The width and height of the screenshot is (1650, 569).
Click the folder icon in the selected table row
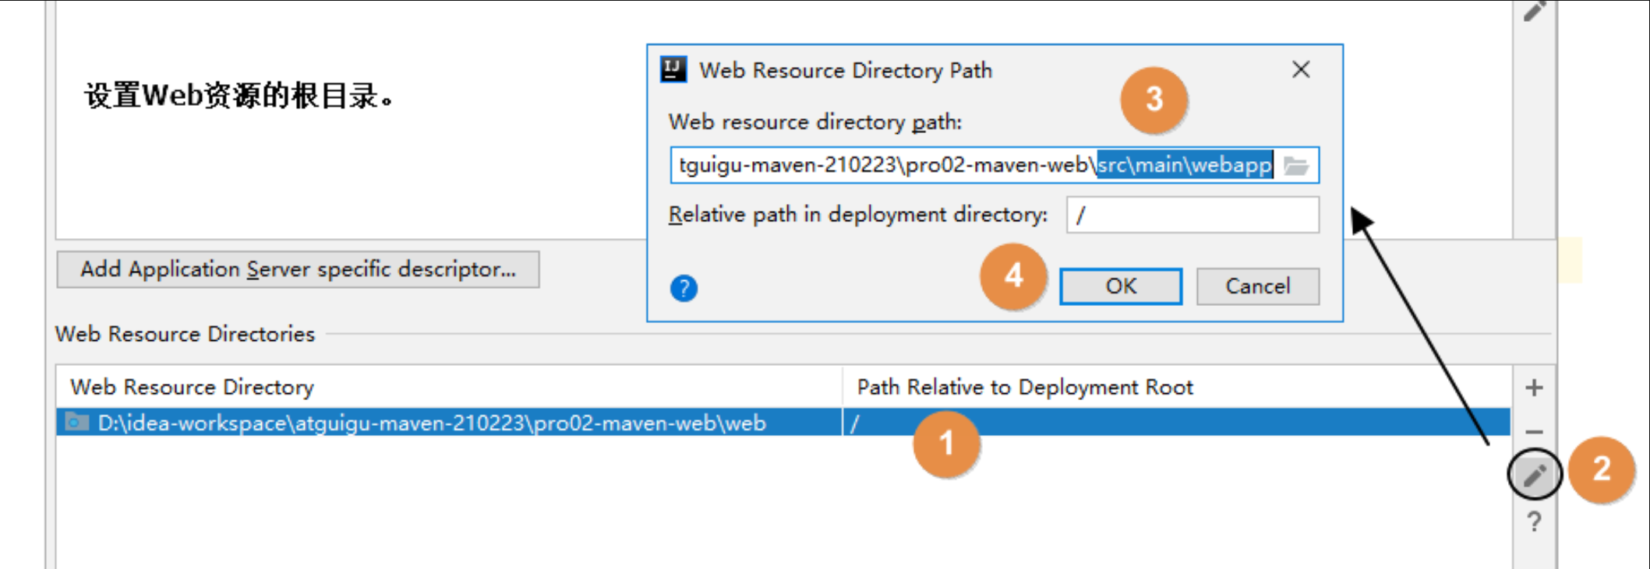click(x=76, y=423)
